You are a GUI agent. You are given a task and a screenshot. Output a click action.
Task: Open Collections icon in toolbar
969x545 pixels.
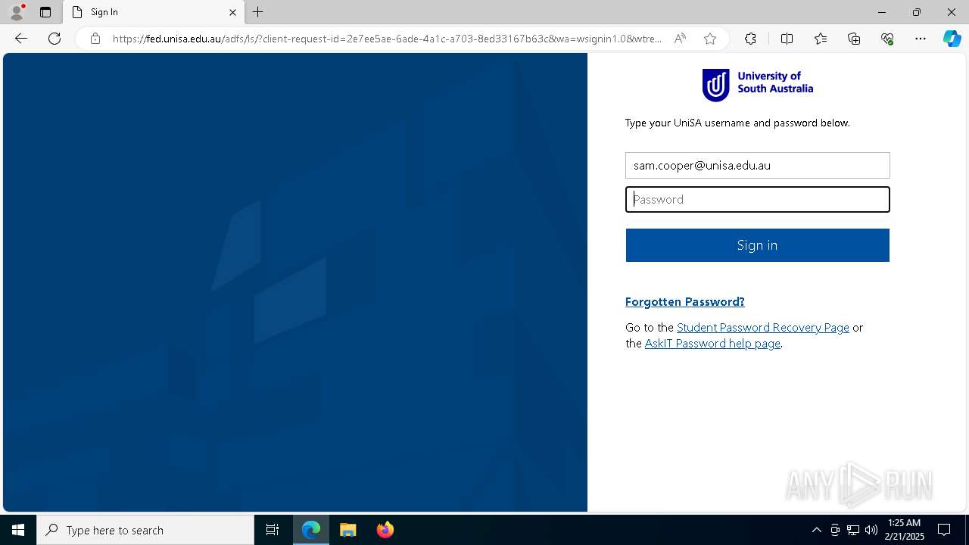pyautogui.click(x=854, y=39)
